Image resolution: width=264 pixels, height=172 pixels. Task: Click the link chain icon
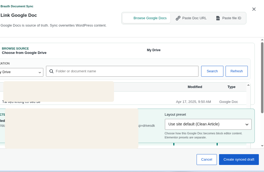(x=178, y=18)
